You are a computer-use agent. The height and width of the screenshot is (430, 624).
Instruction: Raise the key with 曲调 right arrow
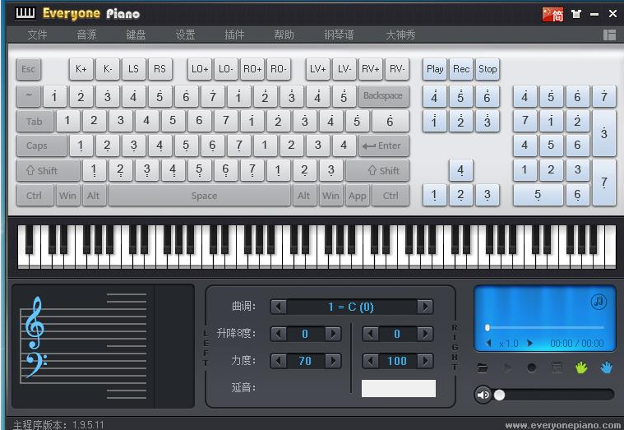425,307
